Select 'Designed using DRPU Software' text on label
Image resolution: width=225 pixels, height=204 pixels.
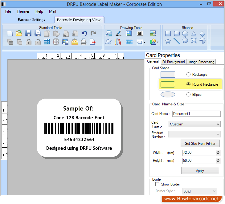click(79, 148)
